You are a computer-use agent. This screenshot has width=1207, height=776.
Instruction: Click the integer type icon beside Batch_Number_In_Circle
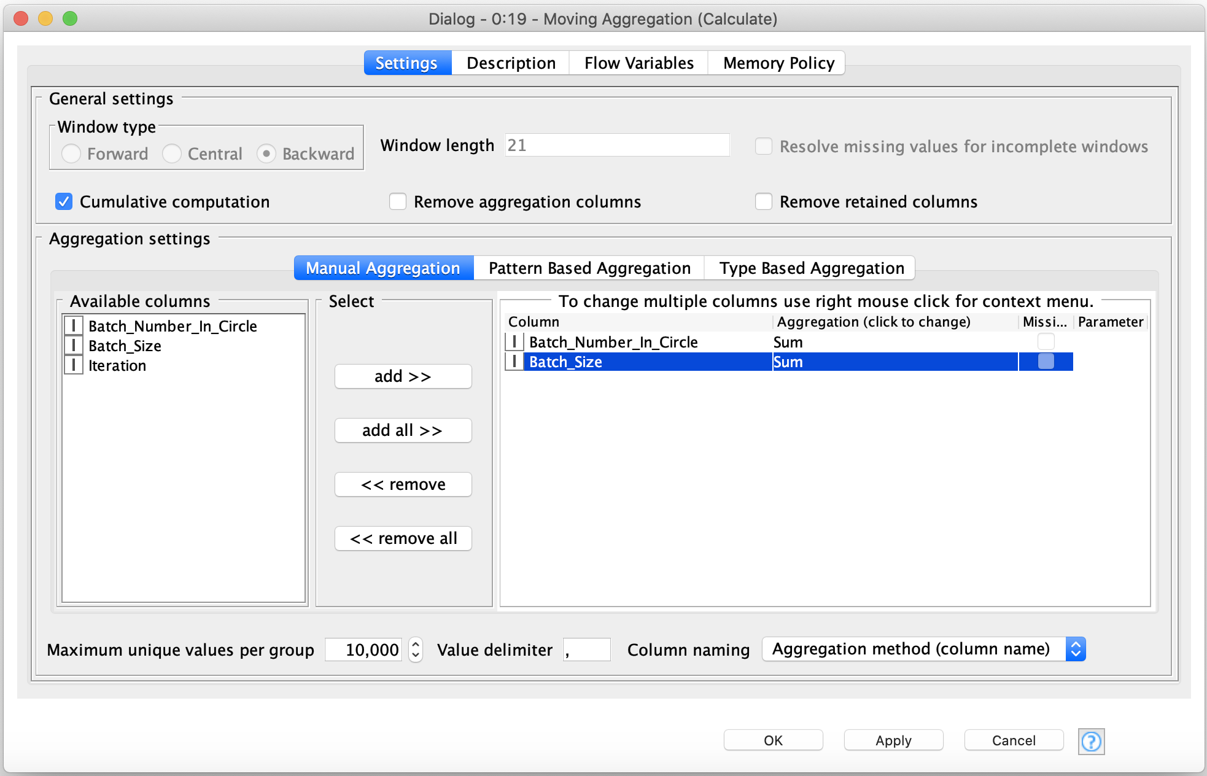[x=73, y=326]
